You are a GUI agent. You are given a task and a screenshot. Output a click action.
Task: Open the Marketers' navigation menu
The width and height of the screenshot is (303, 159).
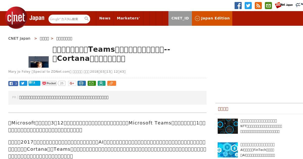coord(128,18)
